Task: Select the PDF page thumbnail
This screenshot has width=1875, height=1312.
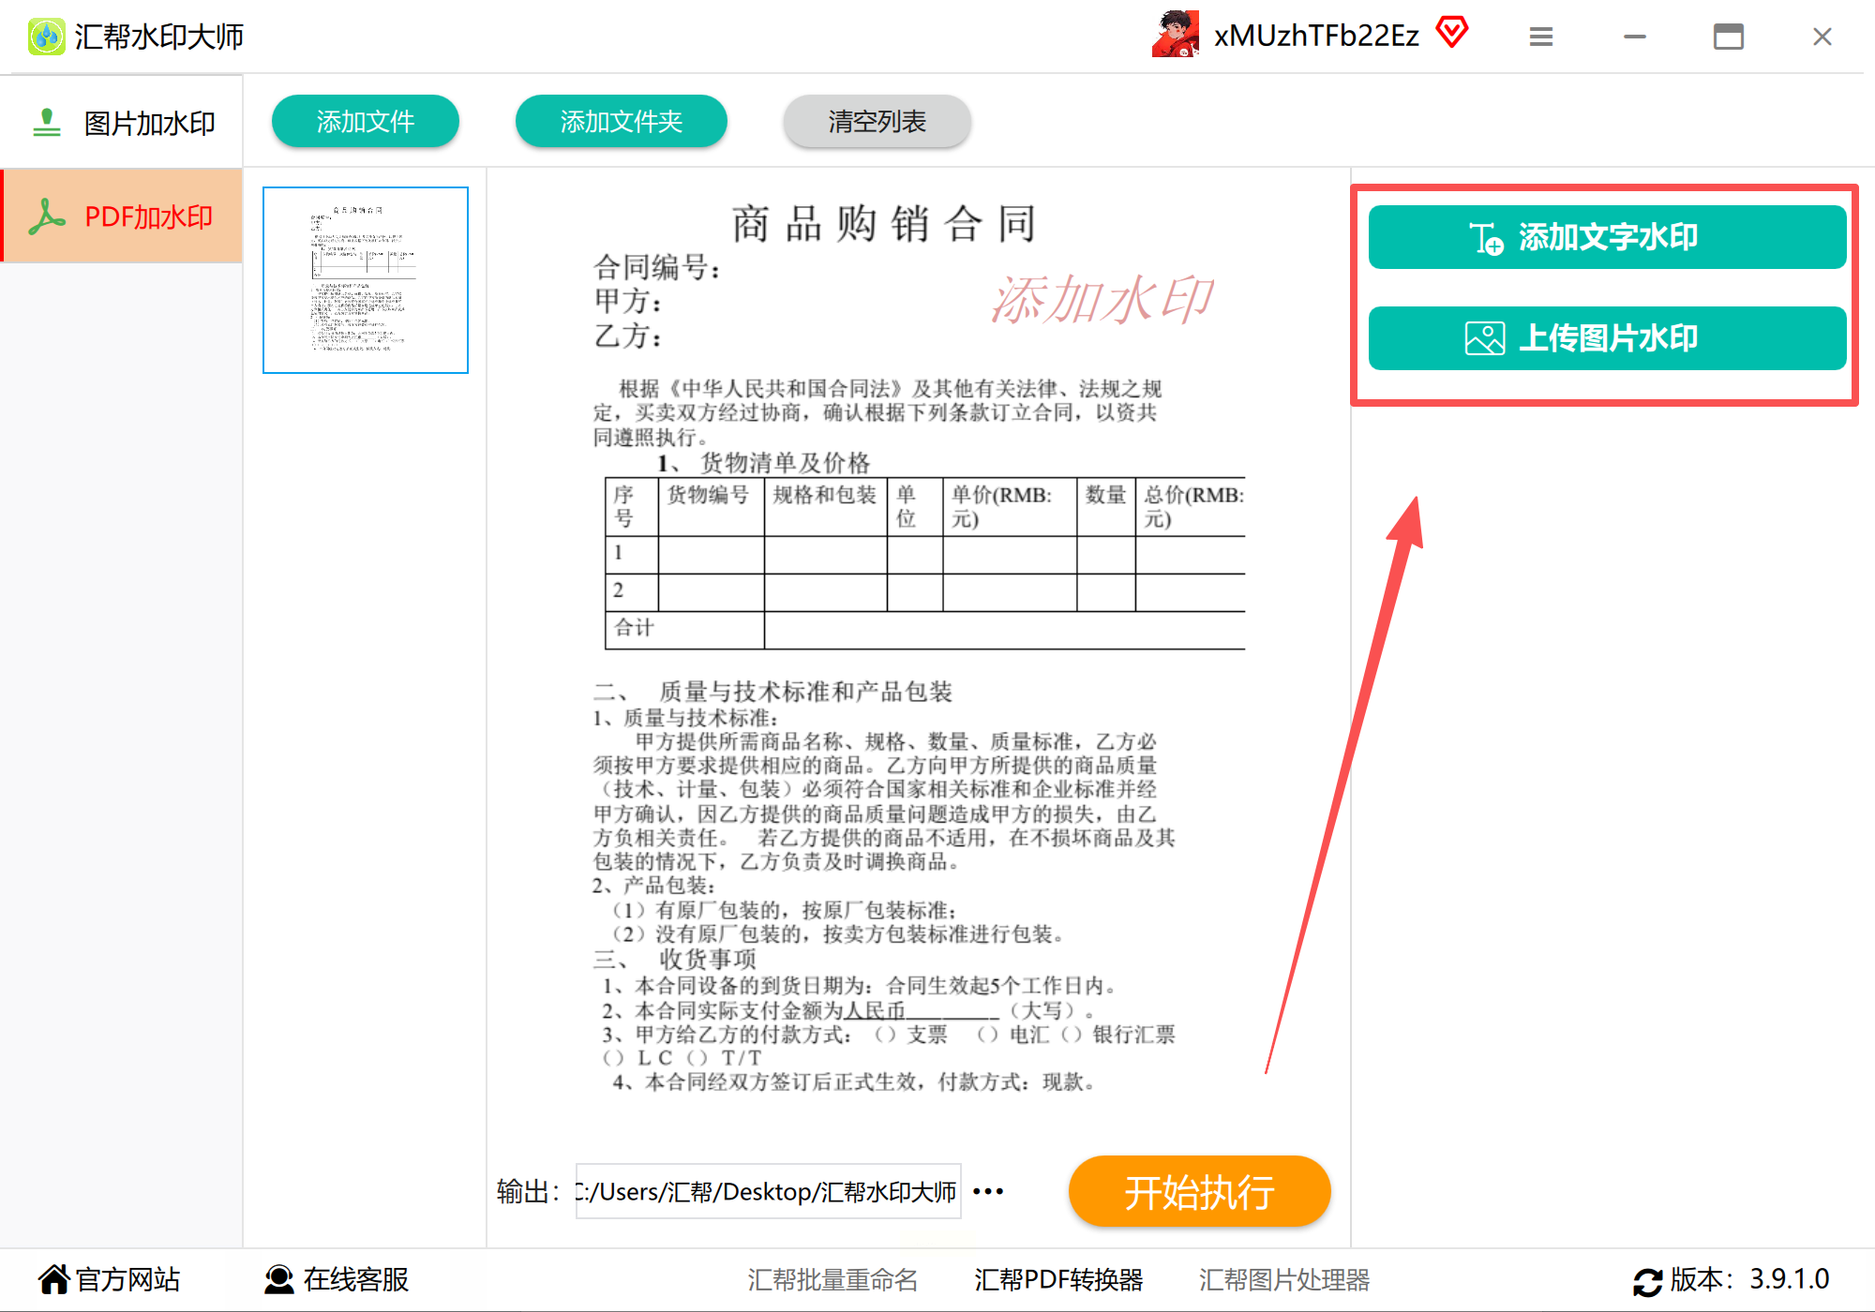Action: [x=365, y=280]
